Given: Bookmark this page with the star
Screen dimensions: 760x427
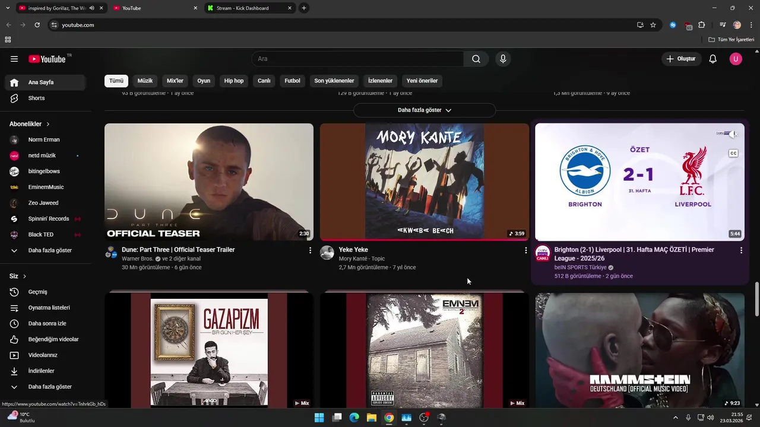Looking at the screenshot, I should 653,25.
